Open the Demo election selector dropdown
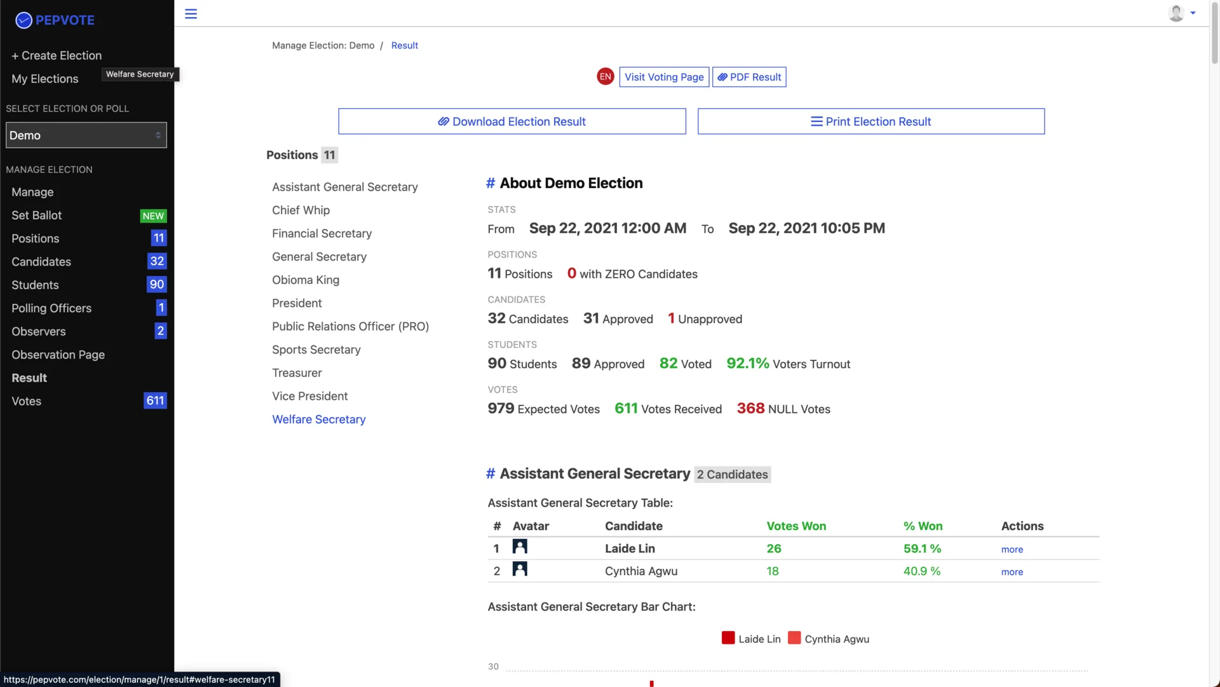Screen dimensions: 1220x687 86,135
